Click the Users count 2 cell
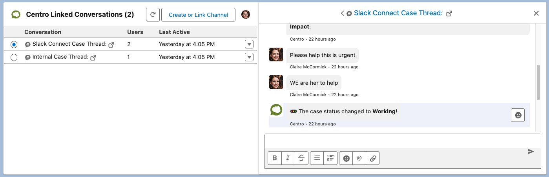Image resolution: width=549 pixels, height=177 pixels. (129, 44)
